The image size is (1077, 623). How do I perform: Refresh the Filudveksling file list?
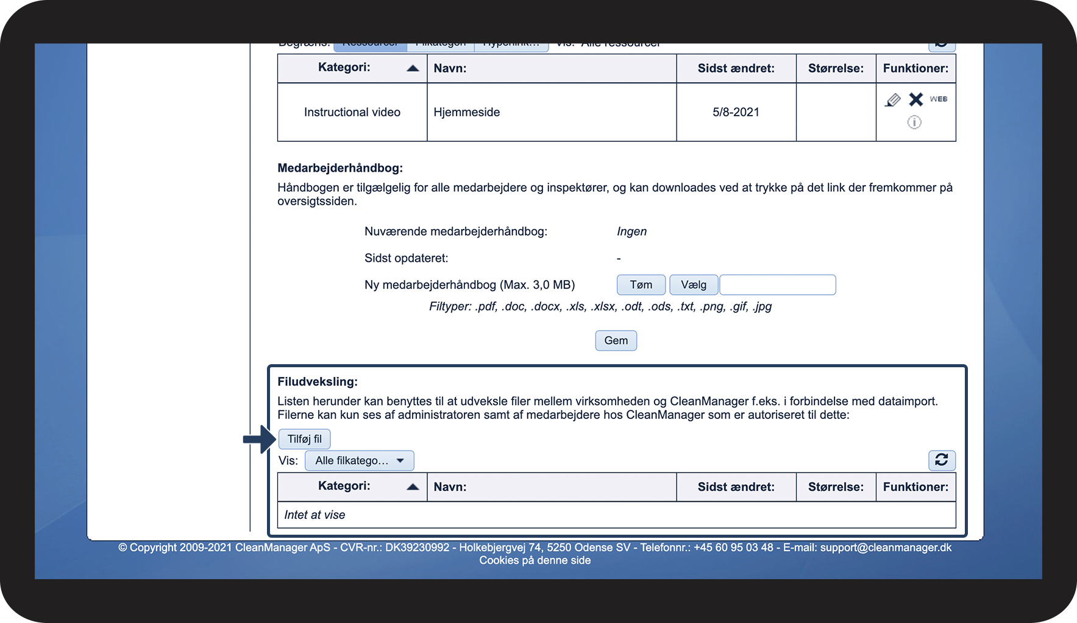(942, 460)
